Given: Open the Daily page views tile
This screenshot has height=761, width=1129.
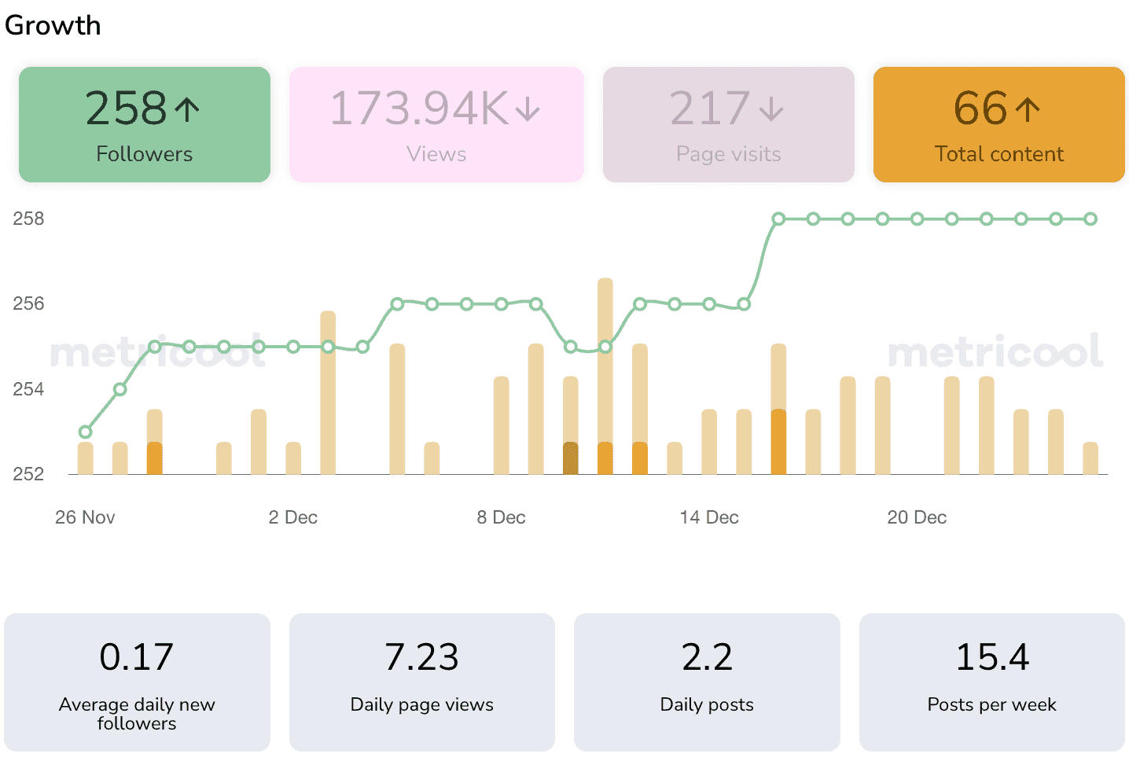Looking at the screenshot, I should click(x=422, y=682).
